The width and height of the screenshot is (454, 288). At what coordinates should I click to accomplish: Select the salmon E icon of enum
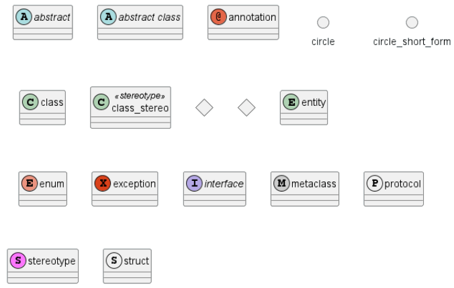(30, 184)
